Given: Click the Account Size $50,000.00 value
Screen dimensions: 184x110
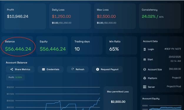Looking at the screenshot, I should (175, 69).
